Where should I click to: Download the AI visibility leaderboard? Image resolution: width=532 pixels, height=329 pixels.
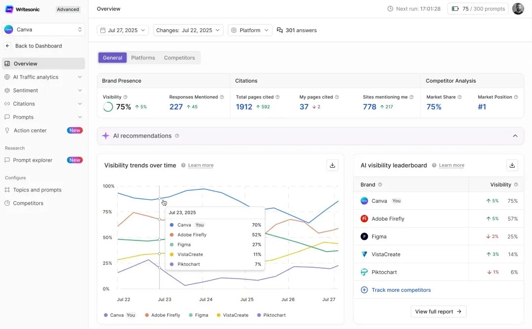tap(512, 165)
